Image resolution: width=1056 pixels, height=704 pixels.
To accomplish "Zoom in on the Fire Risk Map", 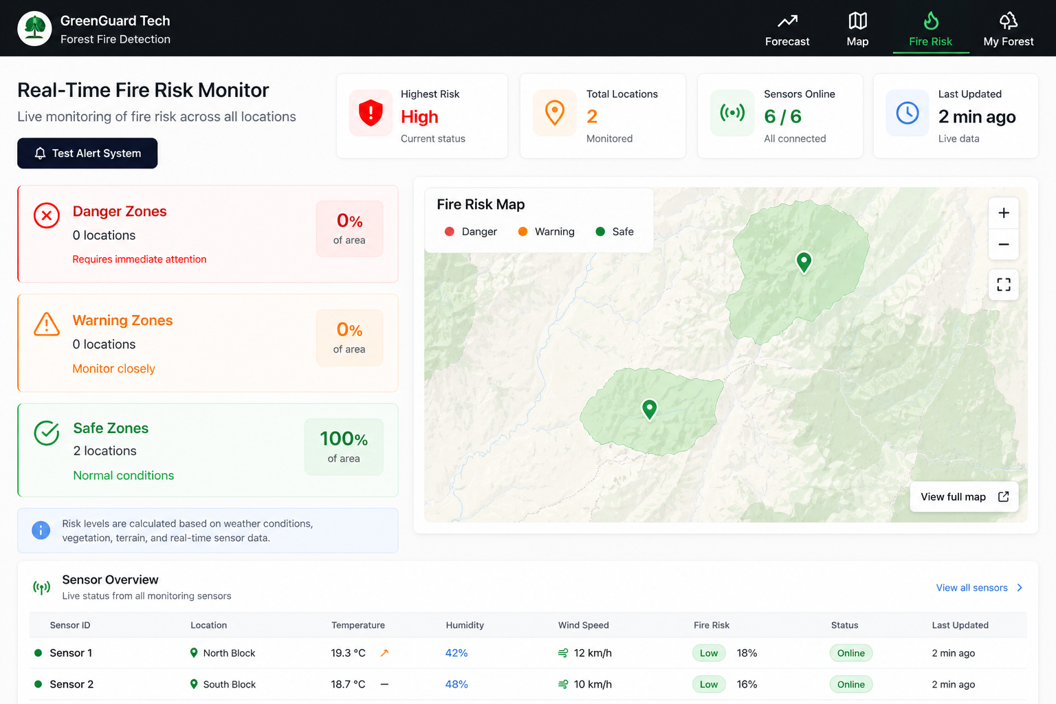I will pyautogui.click(x=1004, y=213).
